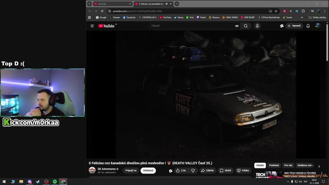This screenshot has width=329, height=185.
Task: Open the Steam bookmark
Action: [179, 17]
